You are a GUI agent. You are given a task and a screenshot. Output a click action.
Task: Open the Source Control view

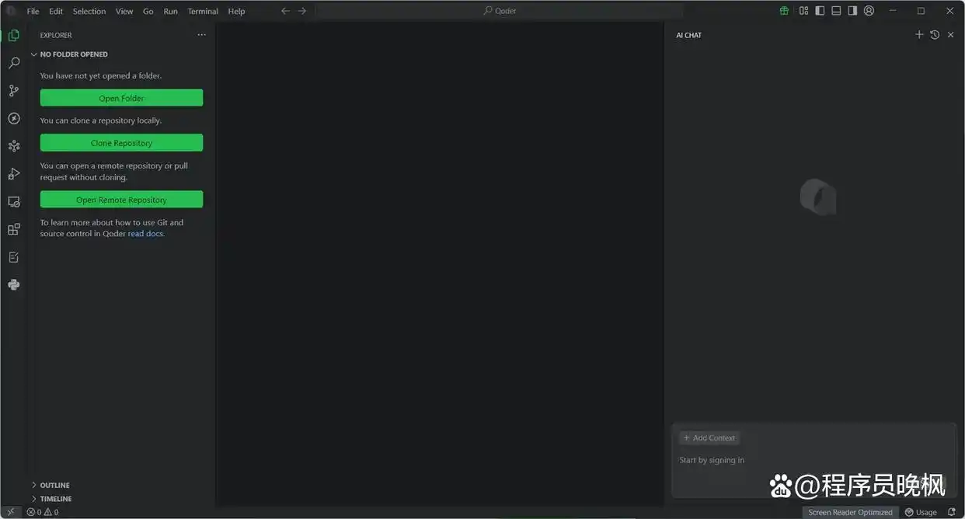coord(13,91)
